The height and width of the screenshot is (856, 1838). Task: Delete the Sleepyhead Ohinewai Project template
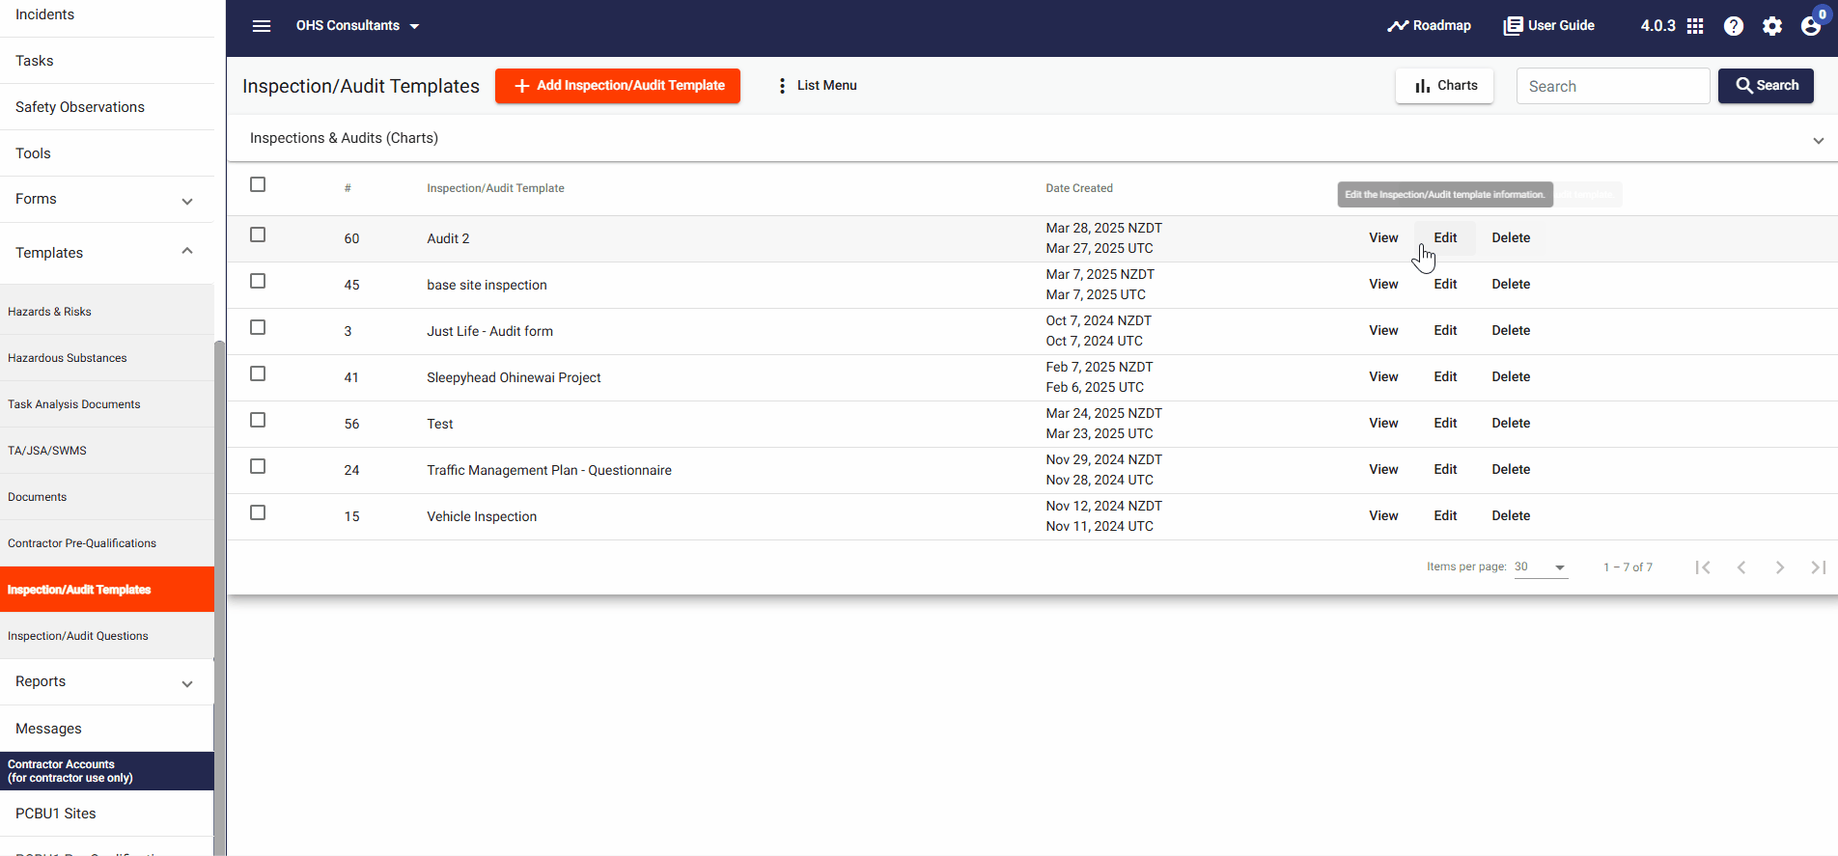[x=1511, y=377]
